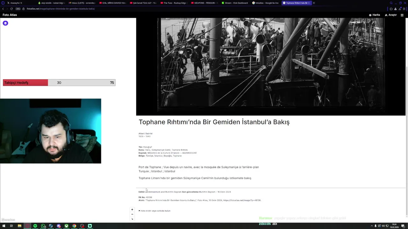The height and width of the screenshot is (229, 408).
Task: Select the Haliç subject tag
Action: coord(148,150)
